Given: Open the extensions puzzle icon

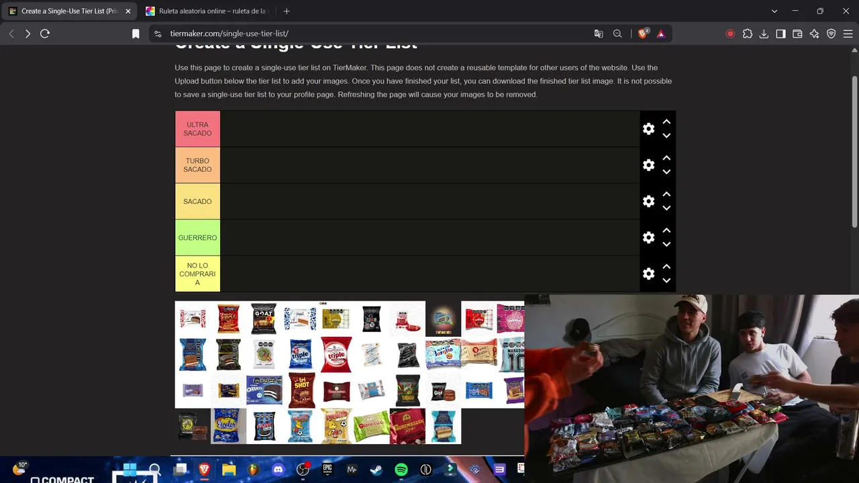Looking at the screenshot, I should point(747,34).
